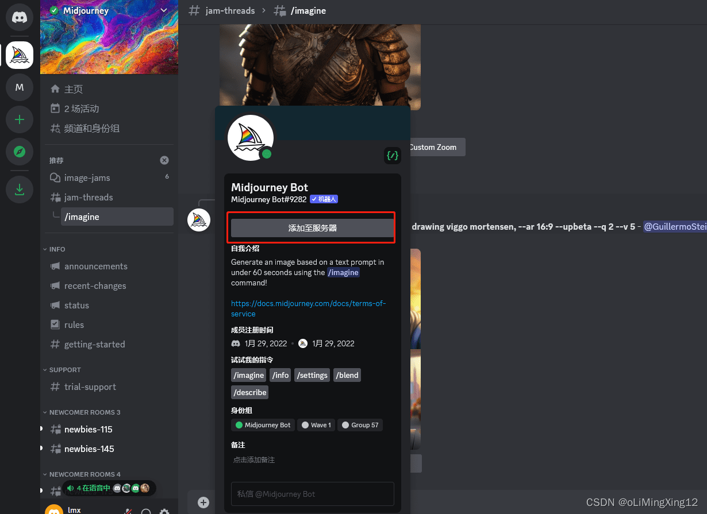This screenshot has height=514, width=707.
Task: Dismiss the 推荐 section with X icon
Action: point(164,160)
